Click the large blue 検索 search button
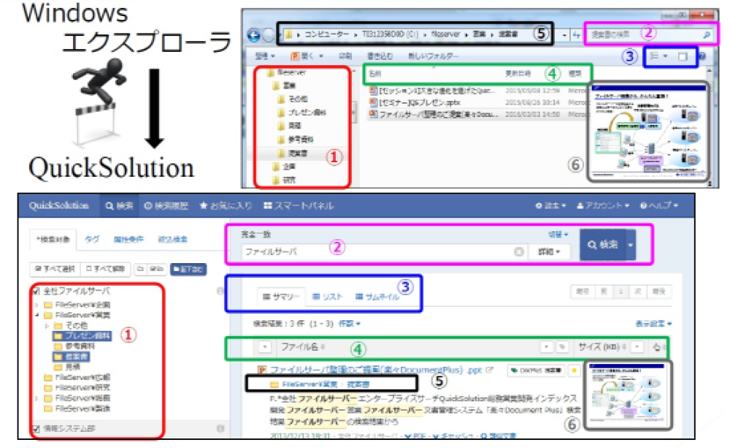 tap(602, 245)
